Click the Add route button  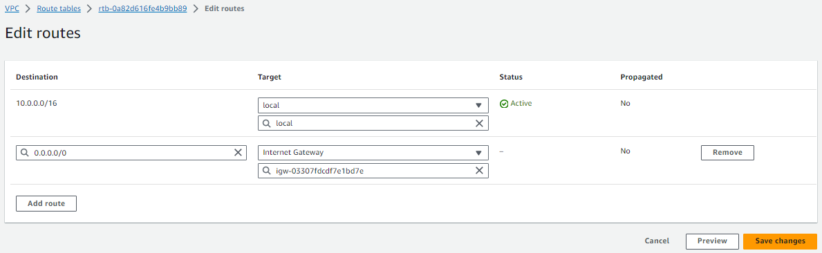click(46, 203)
